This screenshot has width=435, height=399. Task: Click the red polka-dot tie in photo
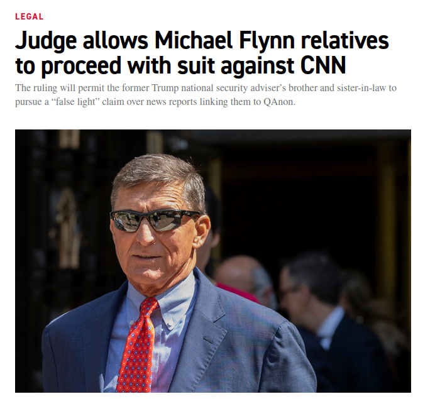[x=137, y=345]
